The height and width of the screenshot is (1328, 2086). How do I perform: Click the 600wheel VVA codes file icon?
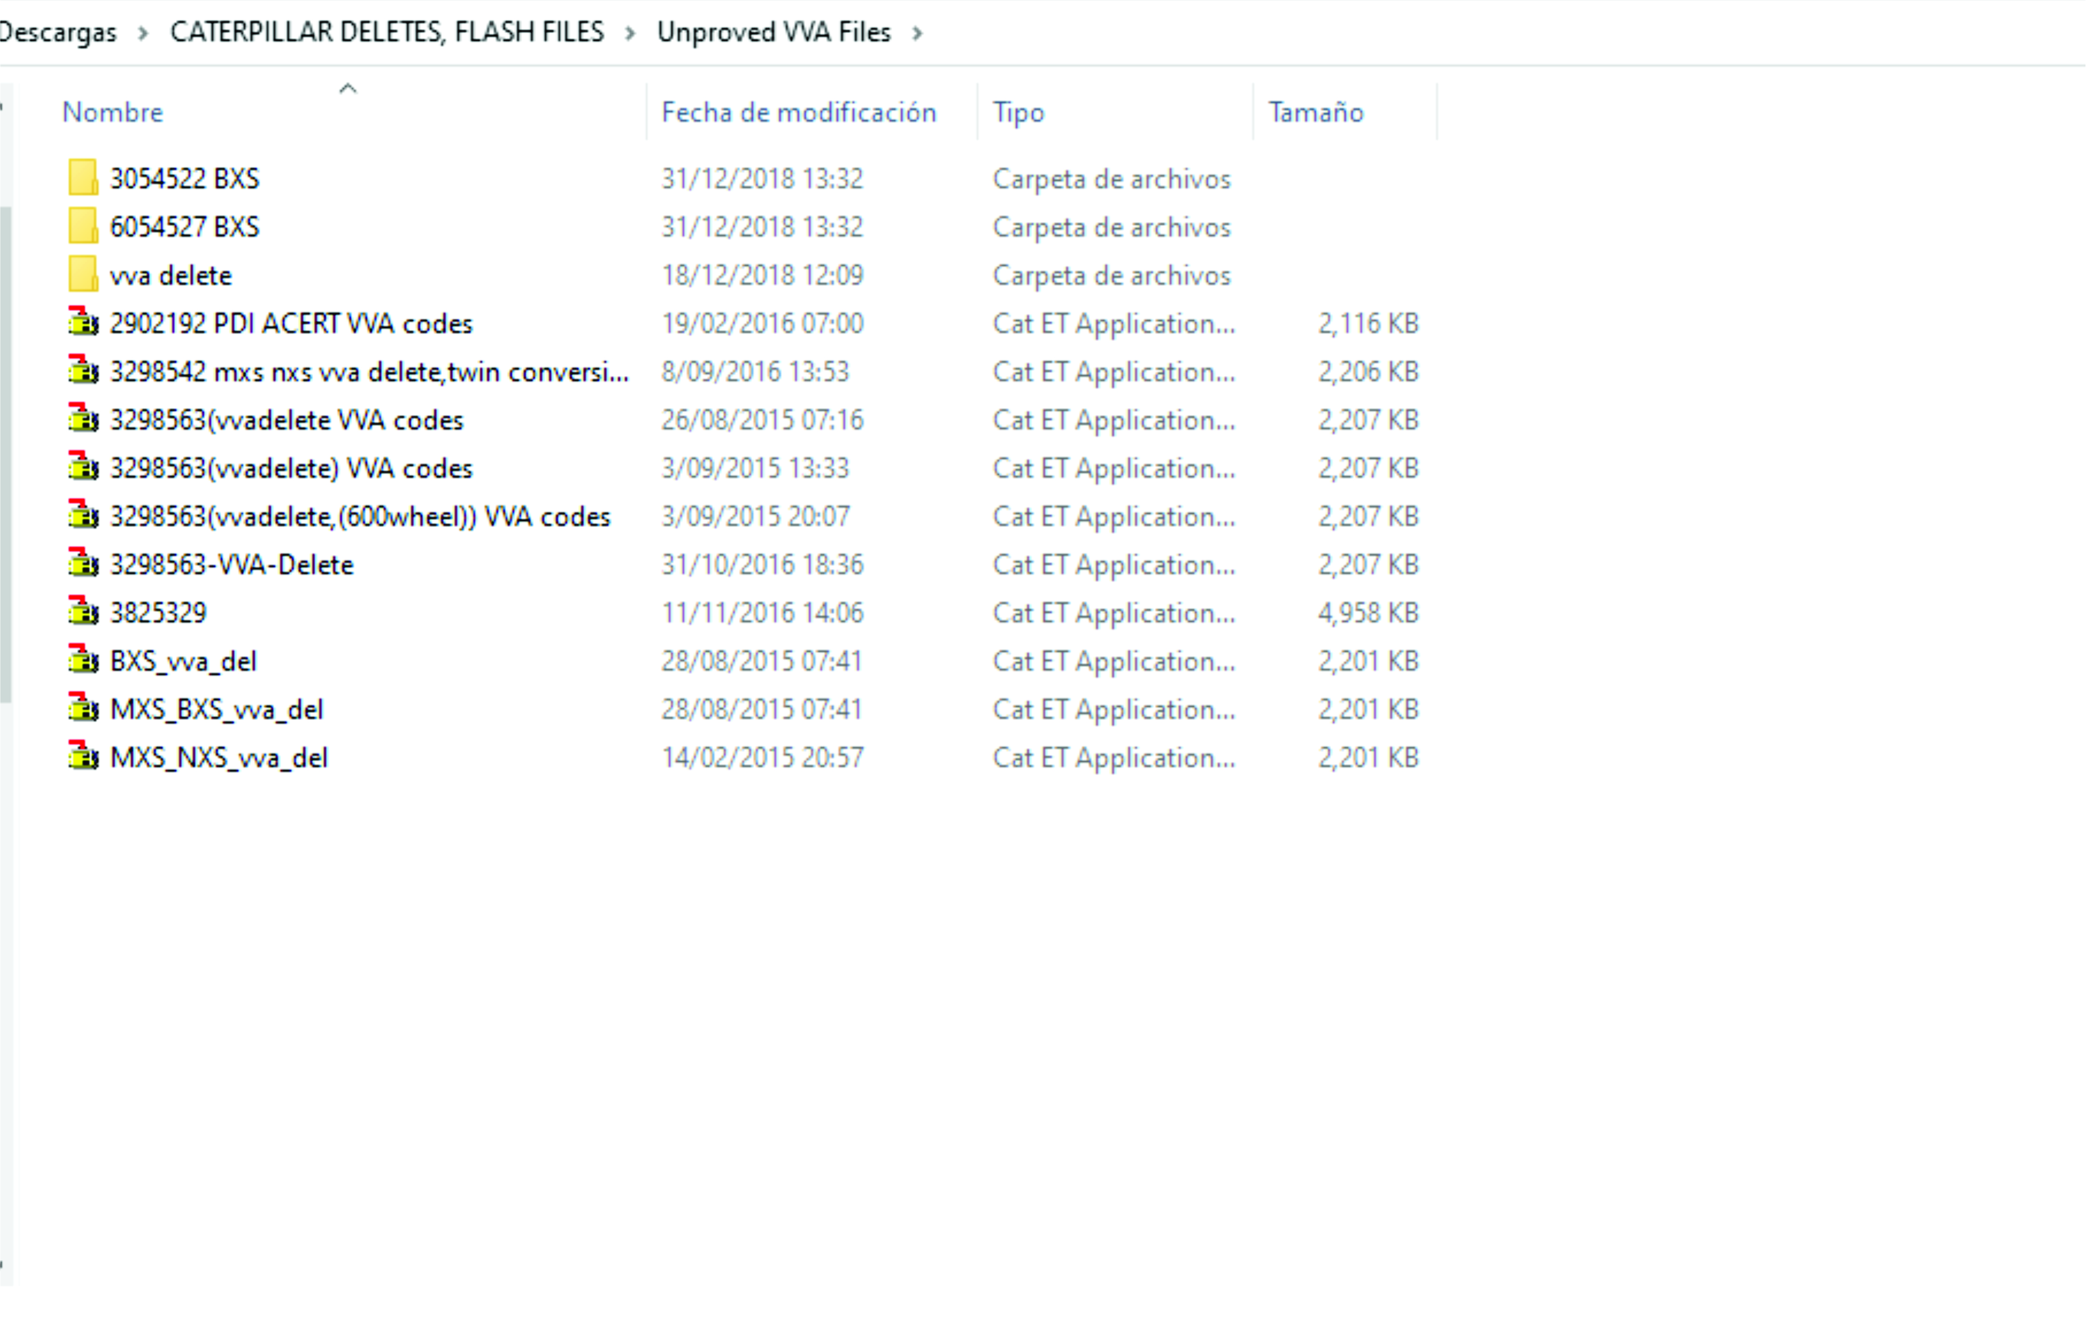coord(83,515)
